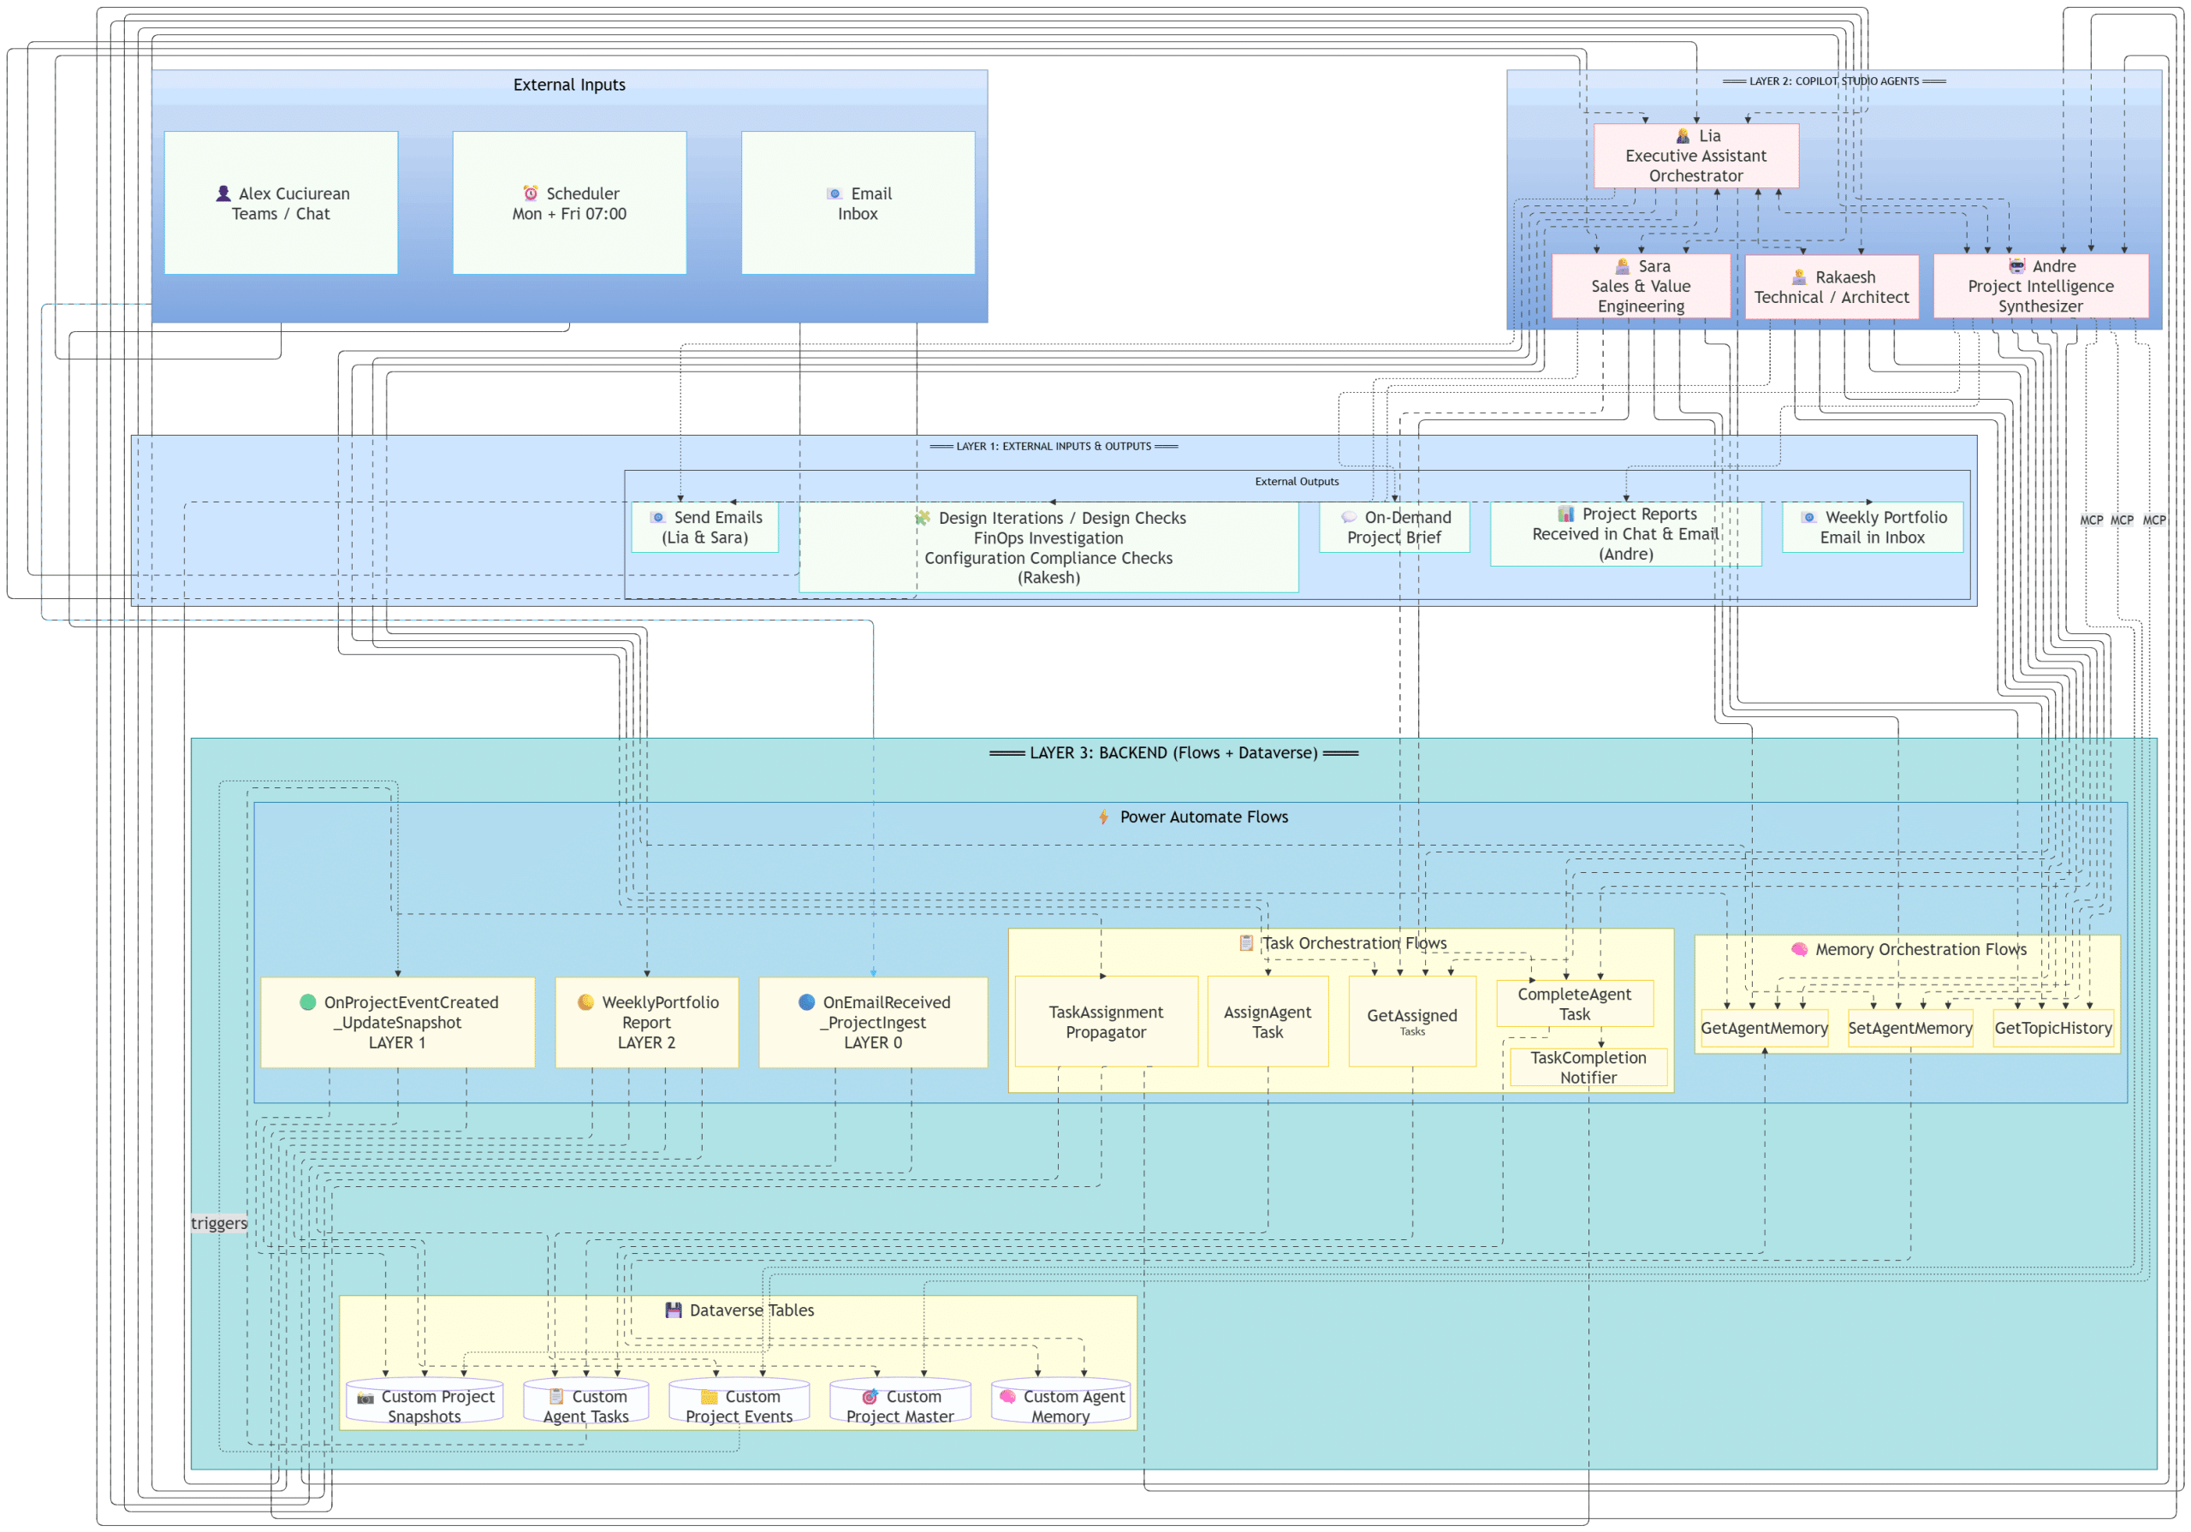Viewport: 2191px width, 1532px height.
Task: Click the email icon on Email Inbox node
Action: tap(835, 193)
